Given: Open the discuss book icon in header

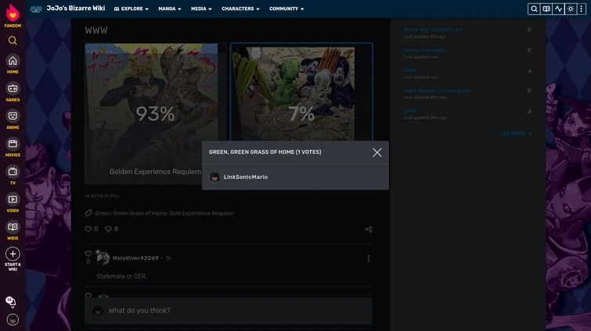Looking at the screenshot, I should pos(546,9).
